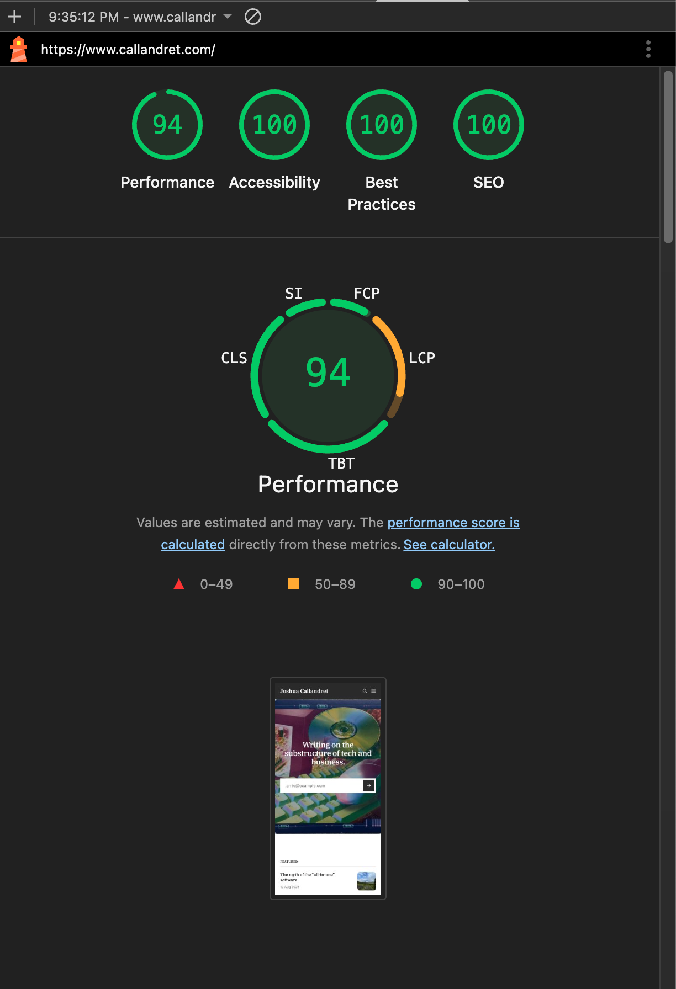Click the SI metric label on gauge
Image resolution: width=676 pixels, height=989 pixels.
[294, 293]
